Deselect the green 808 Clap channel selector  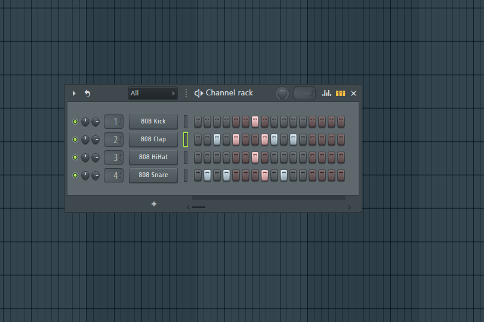186,140
